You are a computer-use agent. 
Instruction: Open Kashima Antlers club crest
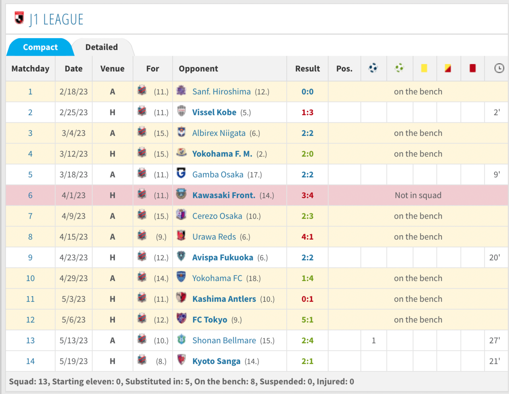click(x=181, y=297)
